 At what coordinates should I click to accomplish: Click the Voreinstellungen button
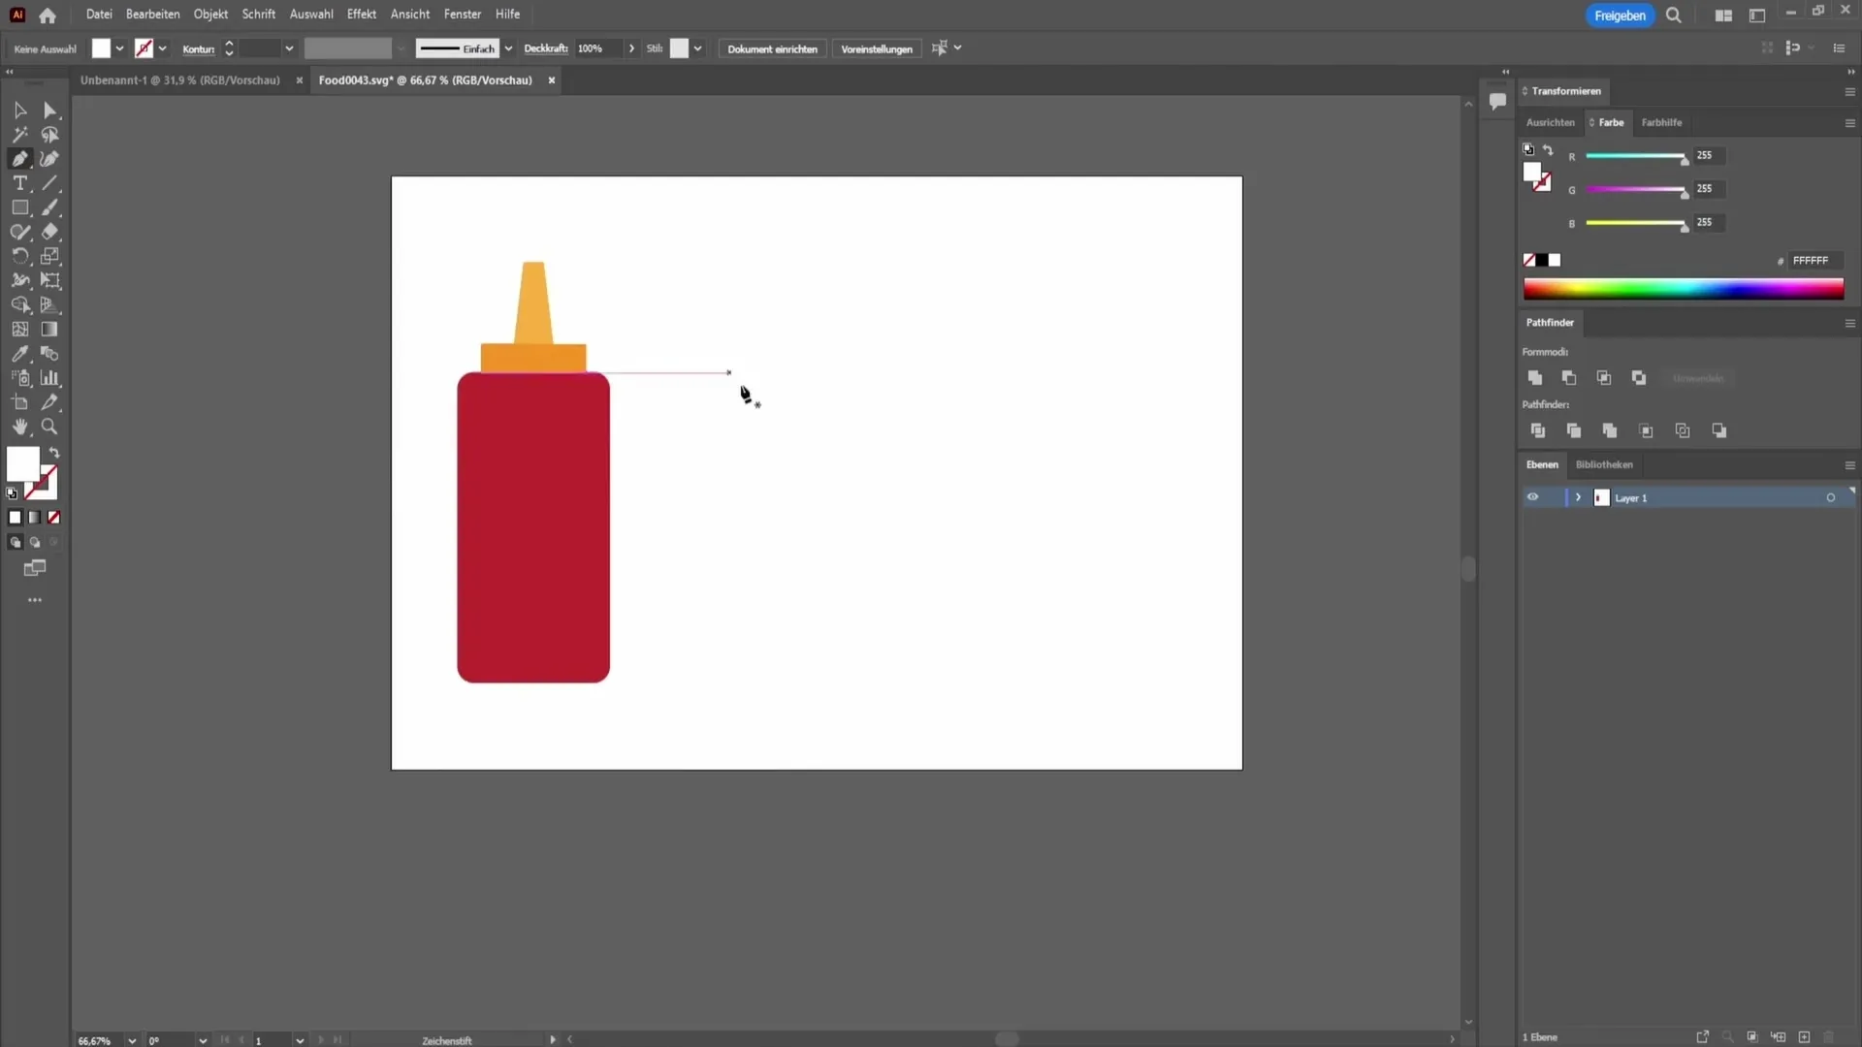click(877, 48)
